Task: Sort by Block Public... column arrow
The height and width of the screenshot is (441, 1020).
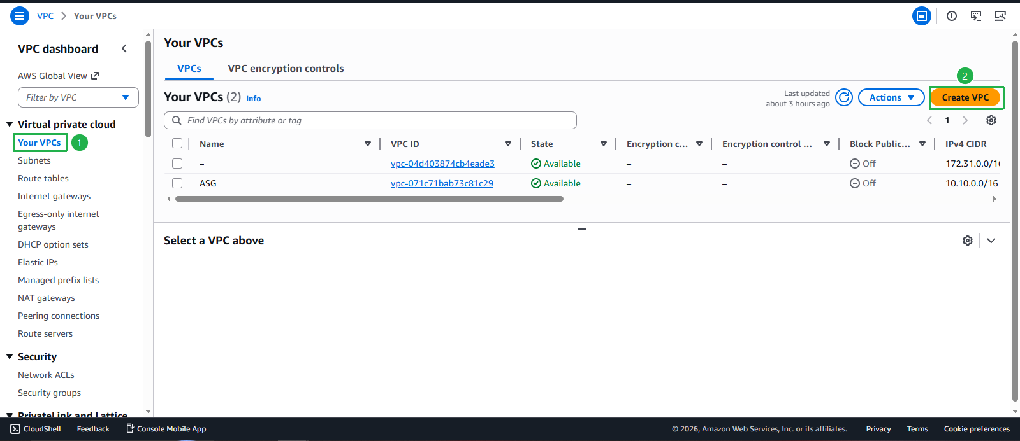Action: click(x=922, y=144)
